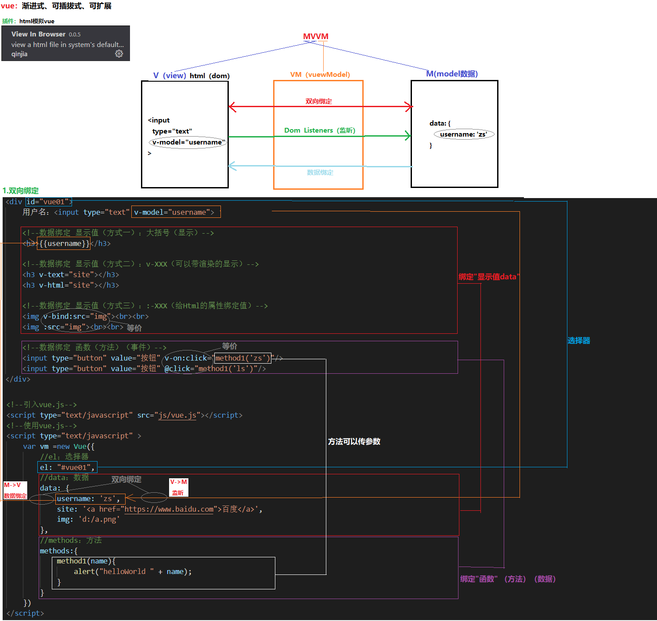Click the gear icon on View In Browser
The height and width of the screenshot is (621, 657).
click(x=119, y=54)
